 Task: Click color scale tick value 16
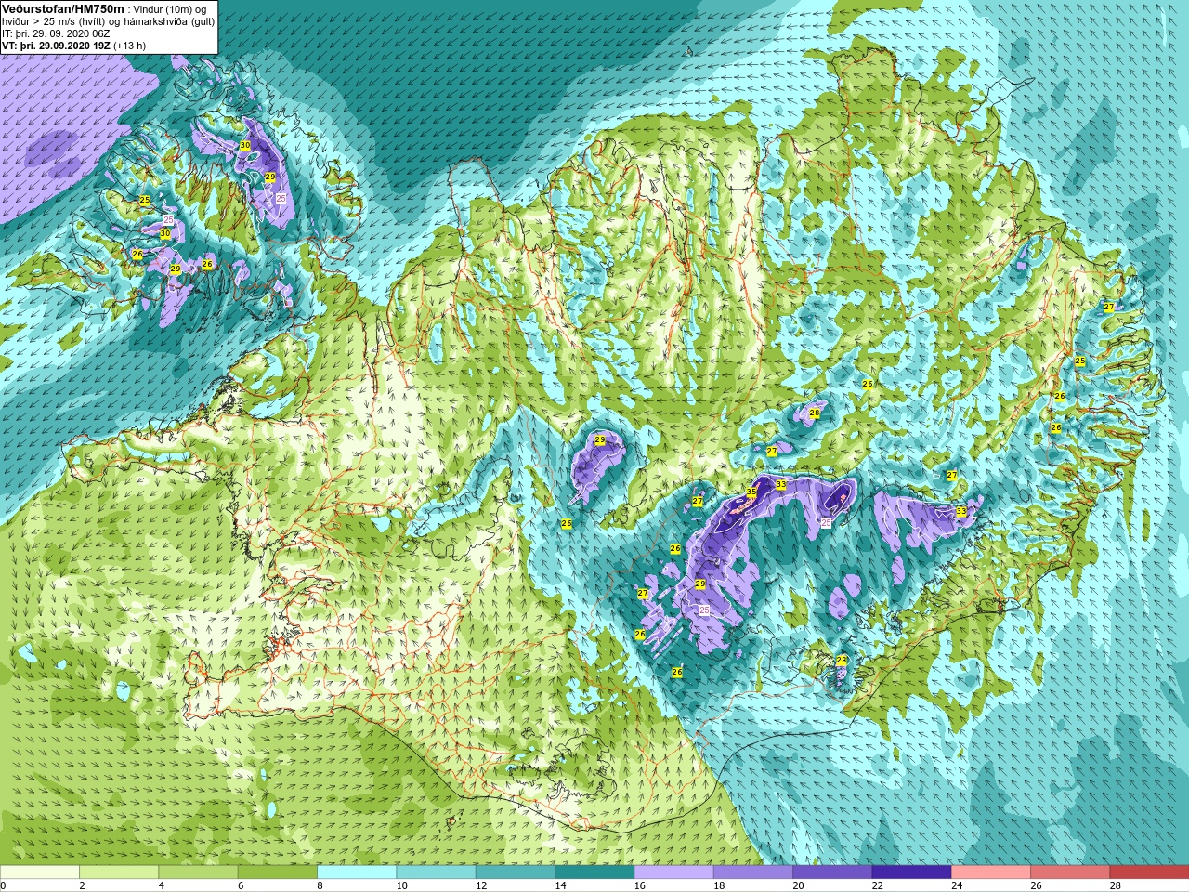(639, 885)
